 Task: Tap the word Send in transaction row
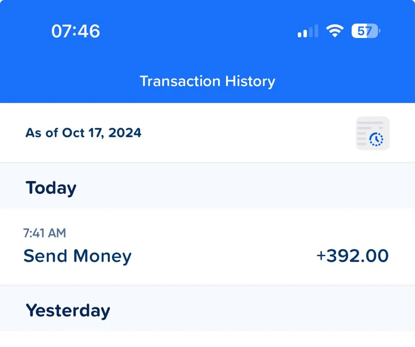pos(45,256)
